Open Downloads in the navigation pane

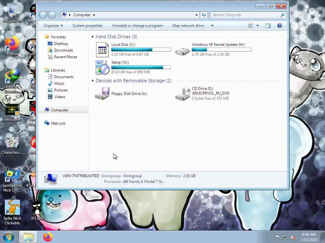[x=63, y=50]
